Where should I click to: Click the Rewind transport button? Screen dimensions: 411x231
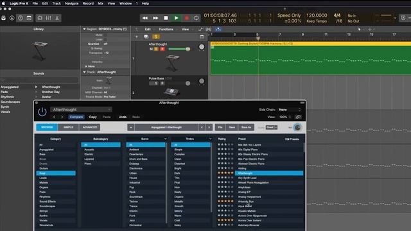pos(145,18)
